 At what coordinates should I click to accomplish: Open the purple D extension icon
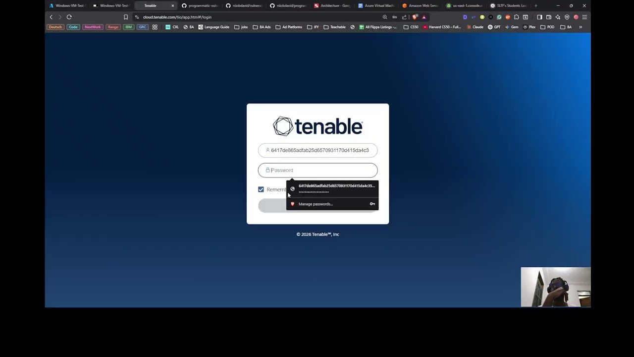[x=465, y=17]
